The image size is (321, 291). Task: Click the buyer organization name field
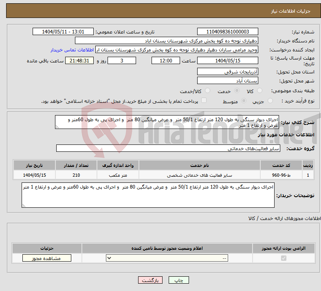pyautogui.click(x=167, y=40)
